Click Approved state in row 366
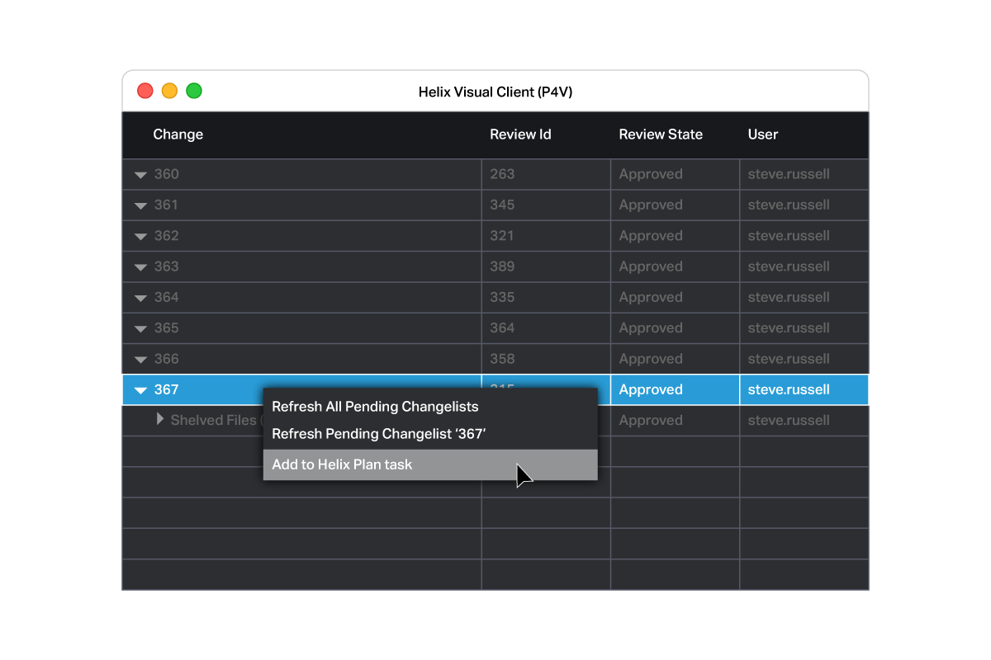The width and height of the screenshot is (991, 660). click(x=651, y=359)
